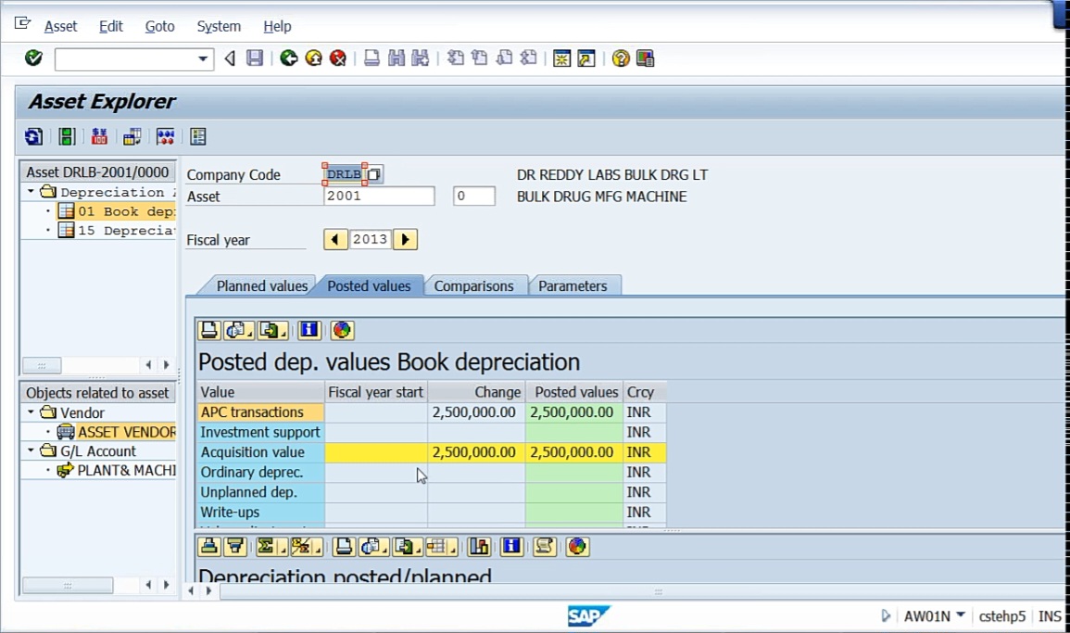The image size is (1070, 633).
Task: Select the 15 Depreciation area tree item
Action: 116,230
